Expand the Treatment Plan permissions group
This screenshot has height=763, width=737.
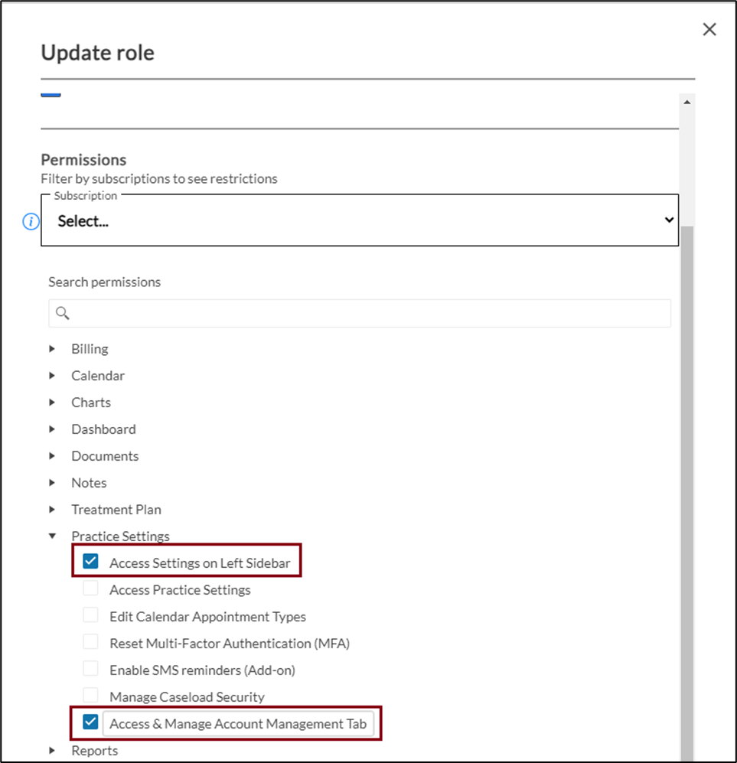tap(52, 510)
